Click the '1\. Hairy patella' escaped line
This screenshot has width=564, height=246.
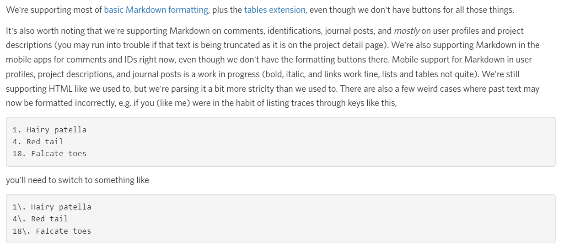click(52, 207)
